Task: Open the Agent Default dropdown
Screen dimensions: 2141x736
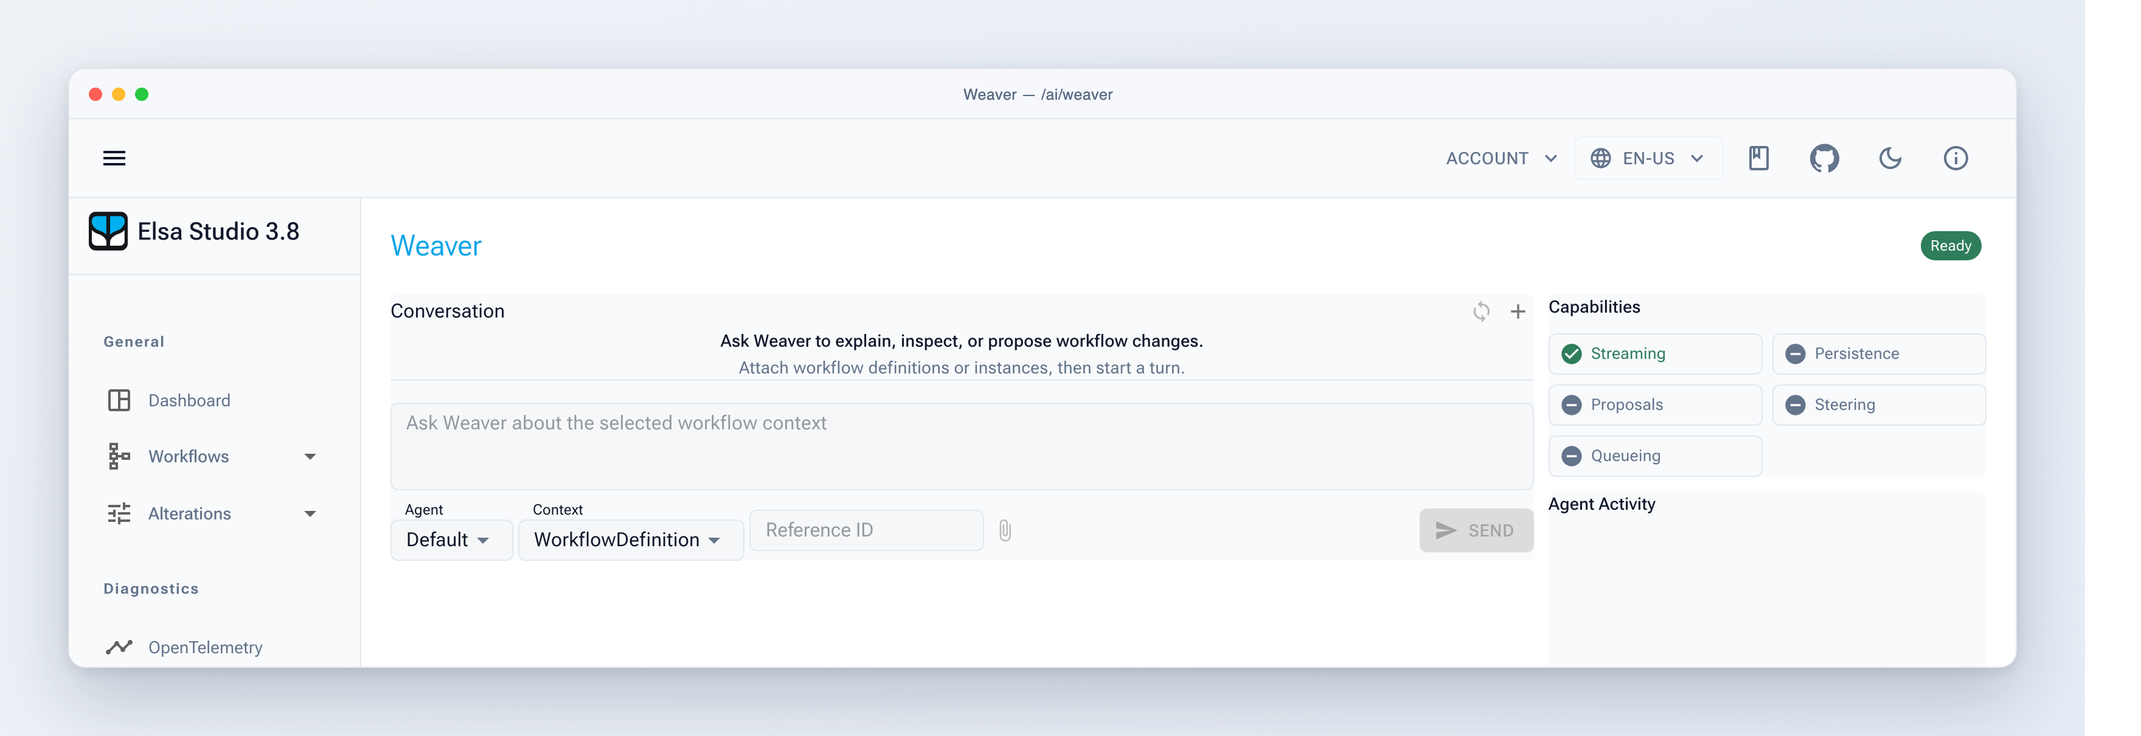Action: [451, 540]
